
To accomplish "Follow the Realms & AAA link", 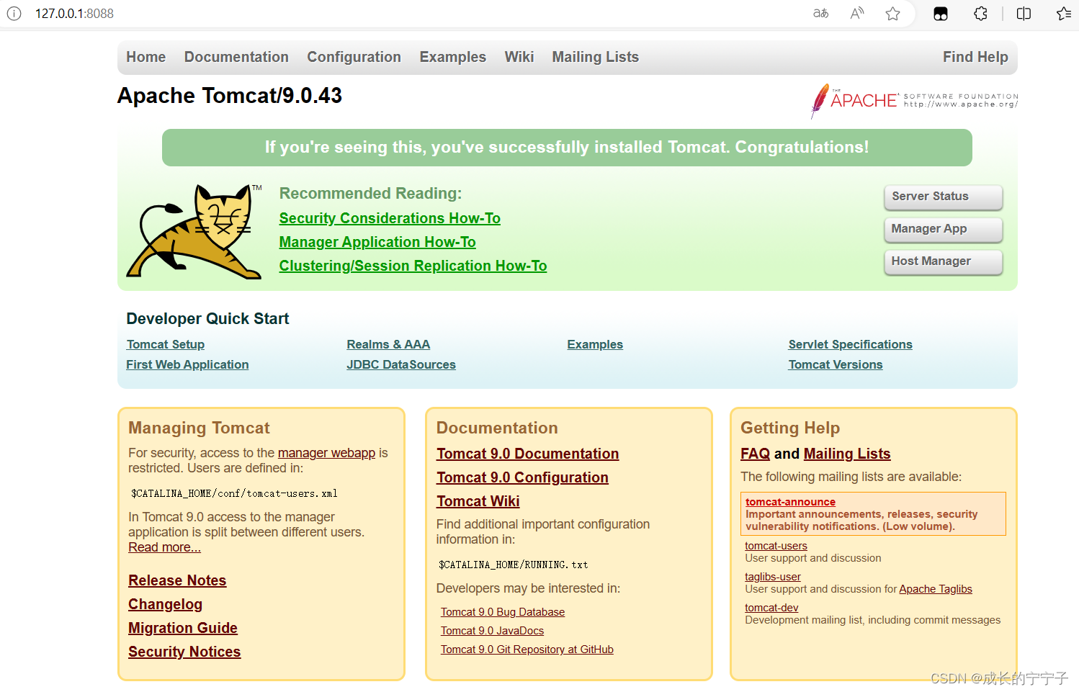I will coord(388,344).
